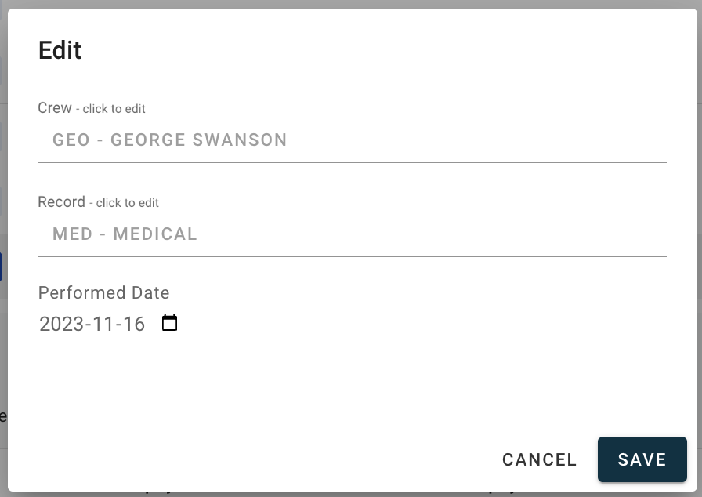
Task: Click the GEO code in the Crew field
Action: [70, 140]
